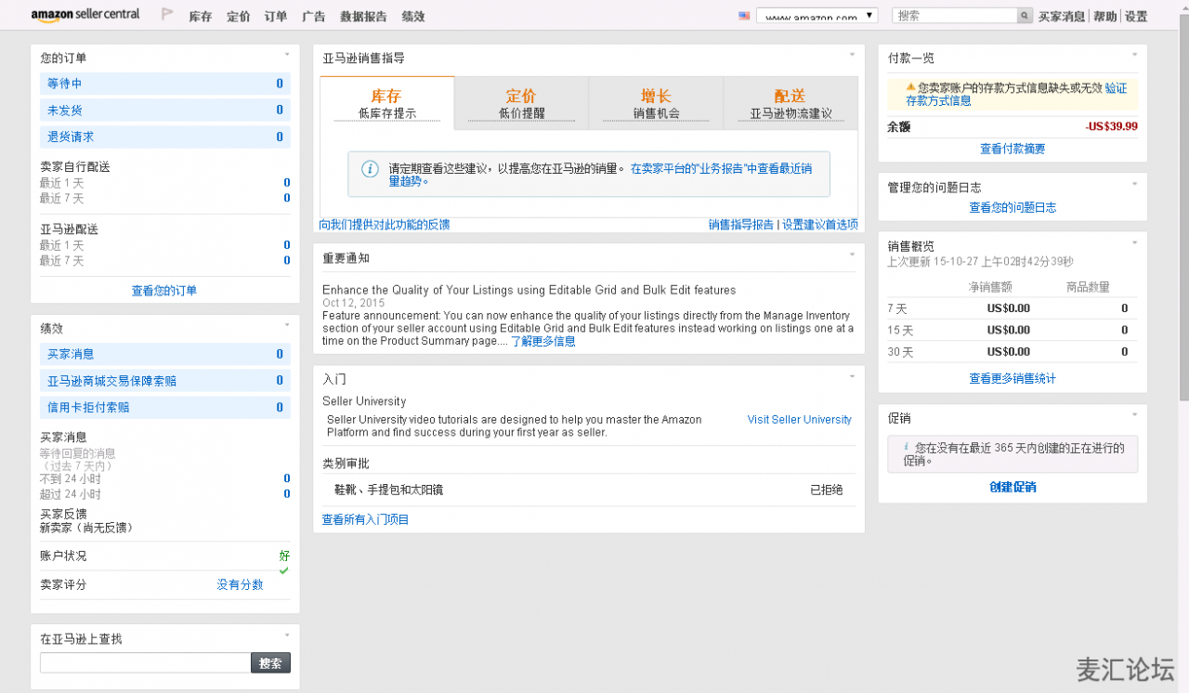Select the 定价 低价提醒 coach tab

coord(522,103)
